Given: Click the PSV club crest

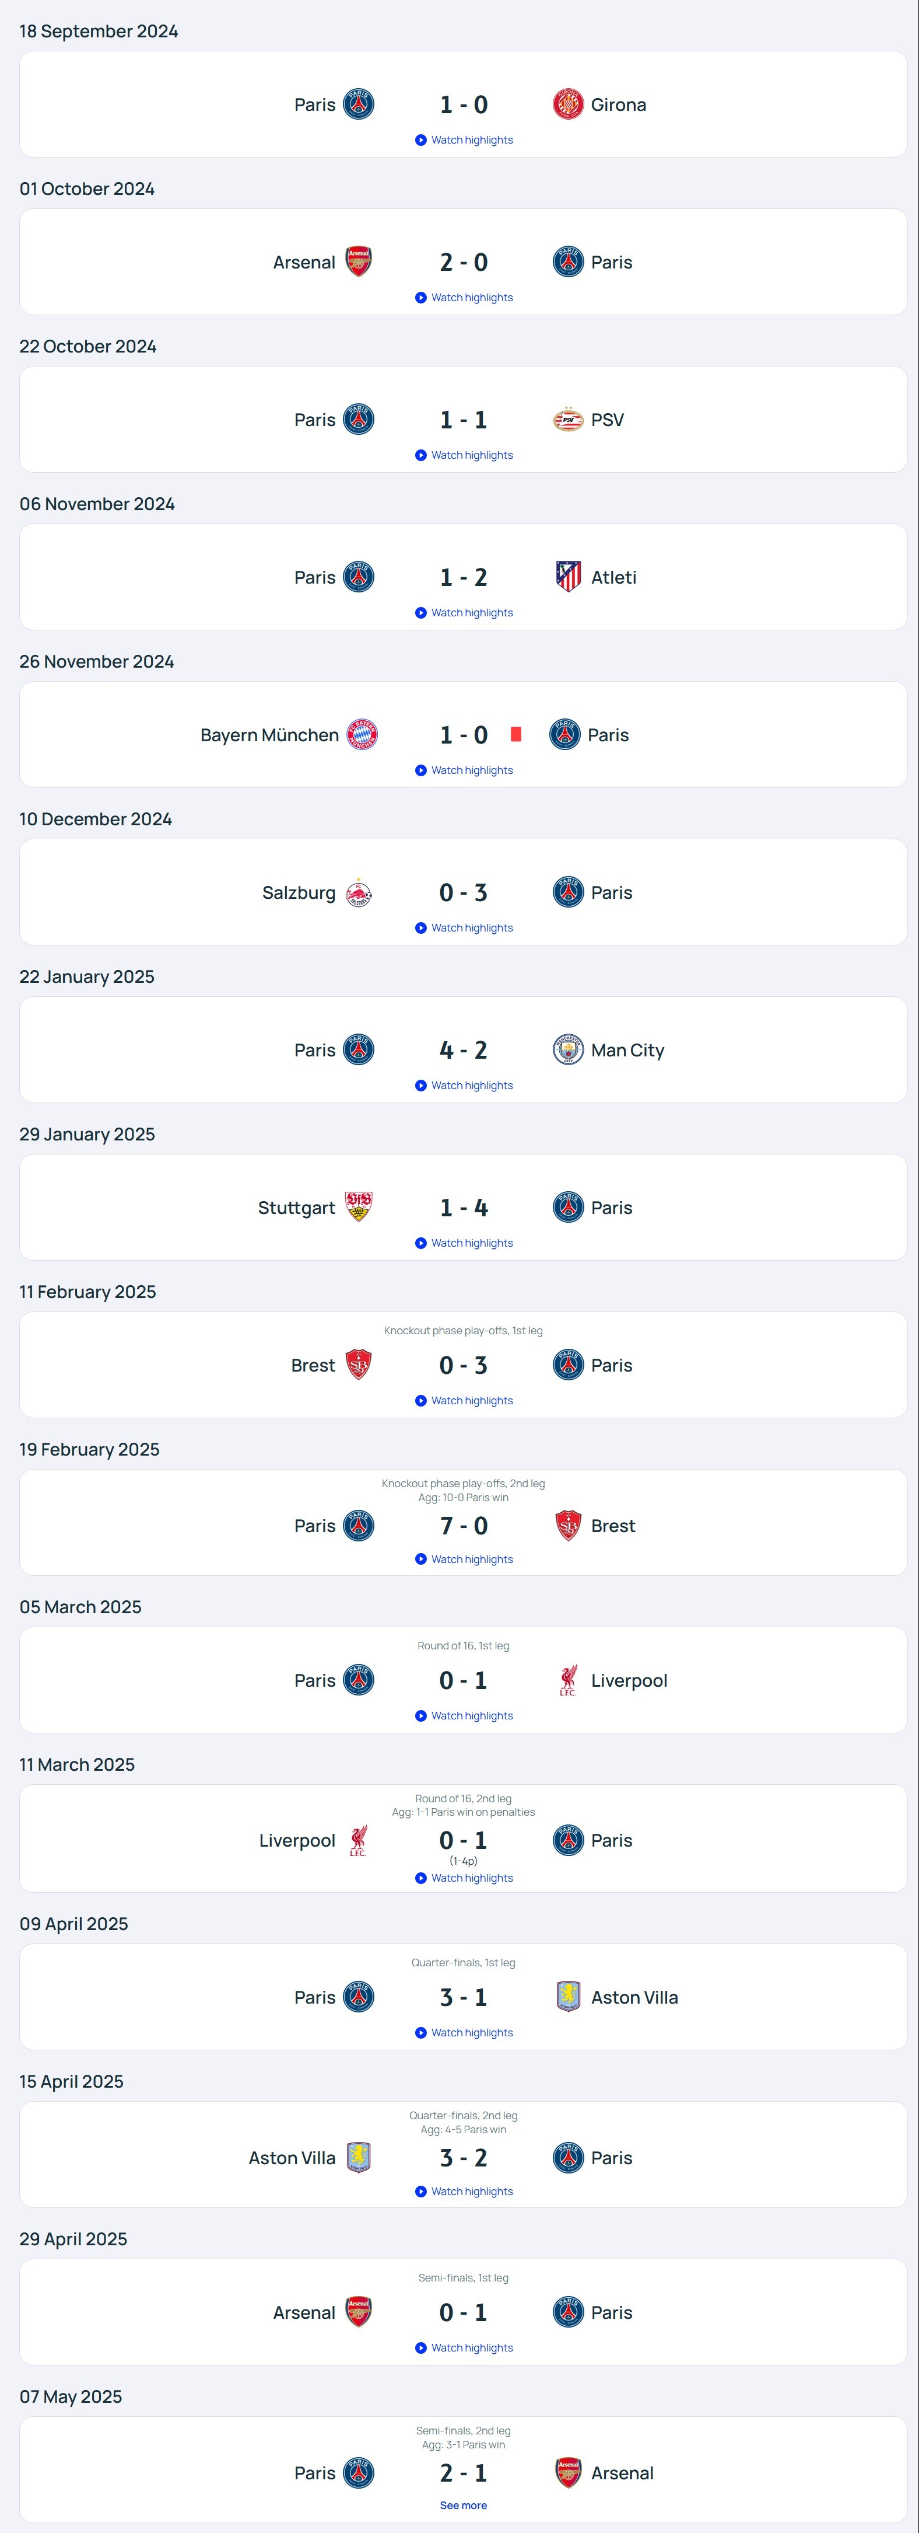Looking at the screenshot, I should 568,420.
